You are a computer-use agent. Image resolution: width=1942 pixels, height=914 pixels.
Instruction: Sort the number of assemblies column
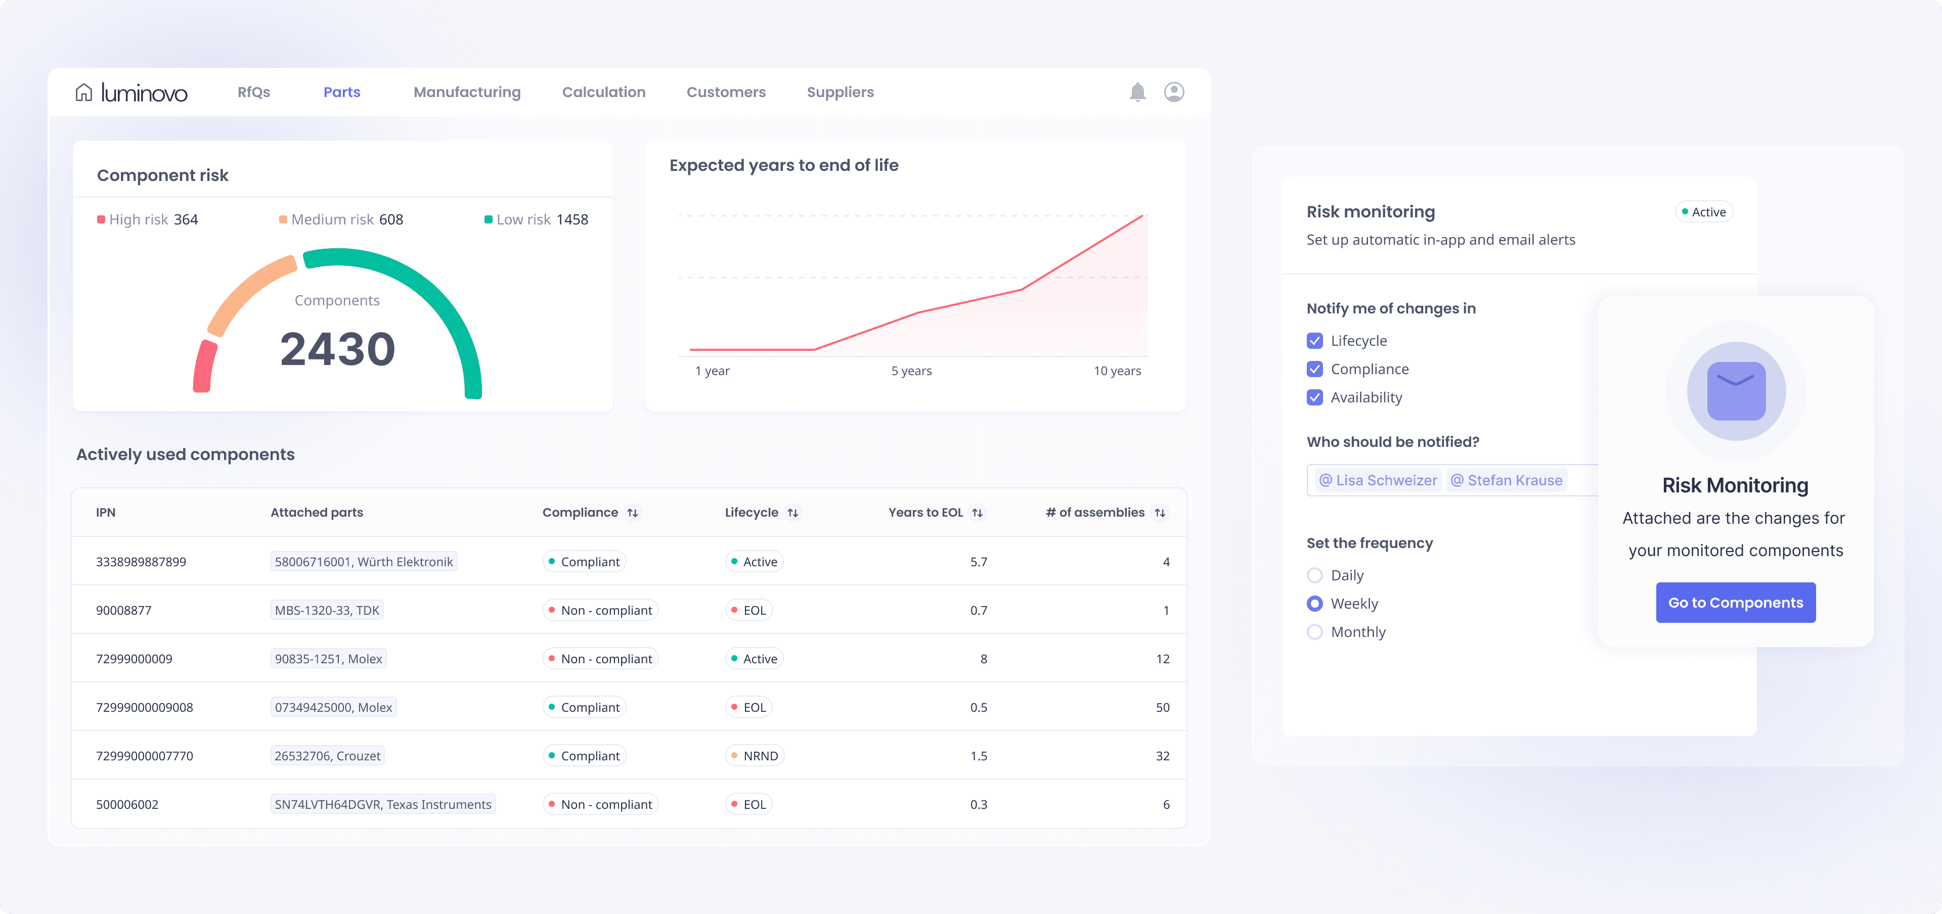click(x=1160, y=513)
